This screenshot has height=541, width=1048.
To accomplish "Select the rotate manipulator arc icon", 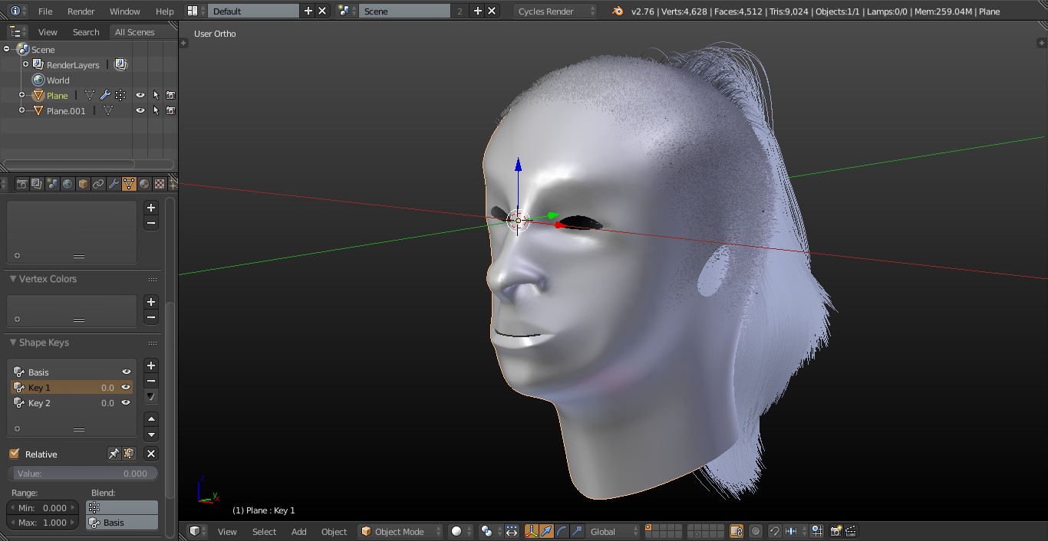I will tap(562, 531).
